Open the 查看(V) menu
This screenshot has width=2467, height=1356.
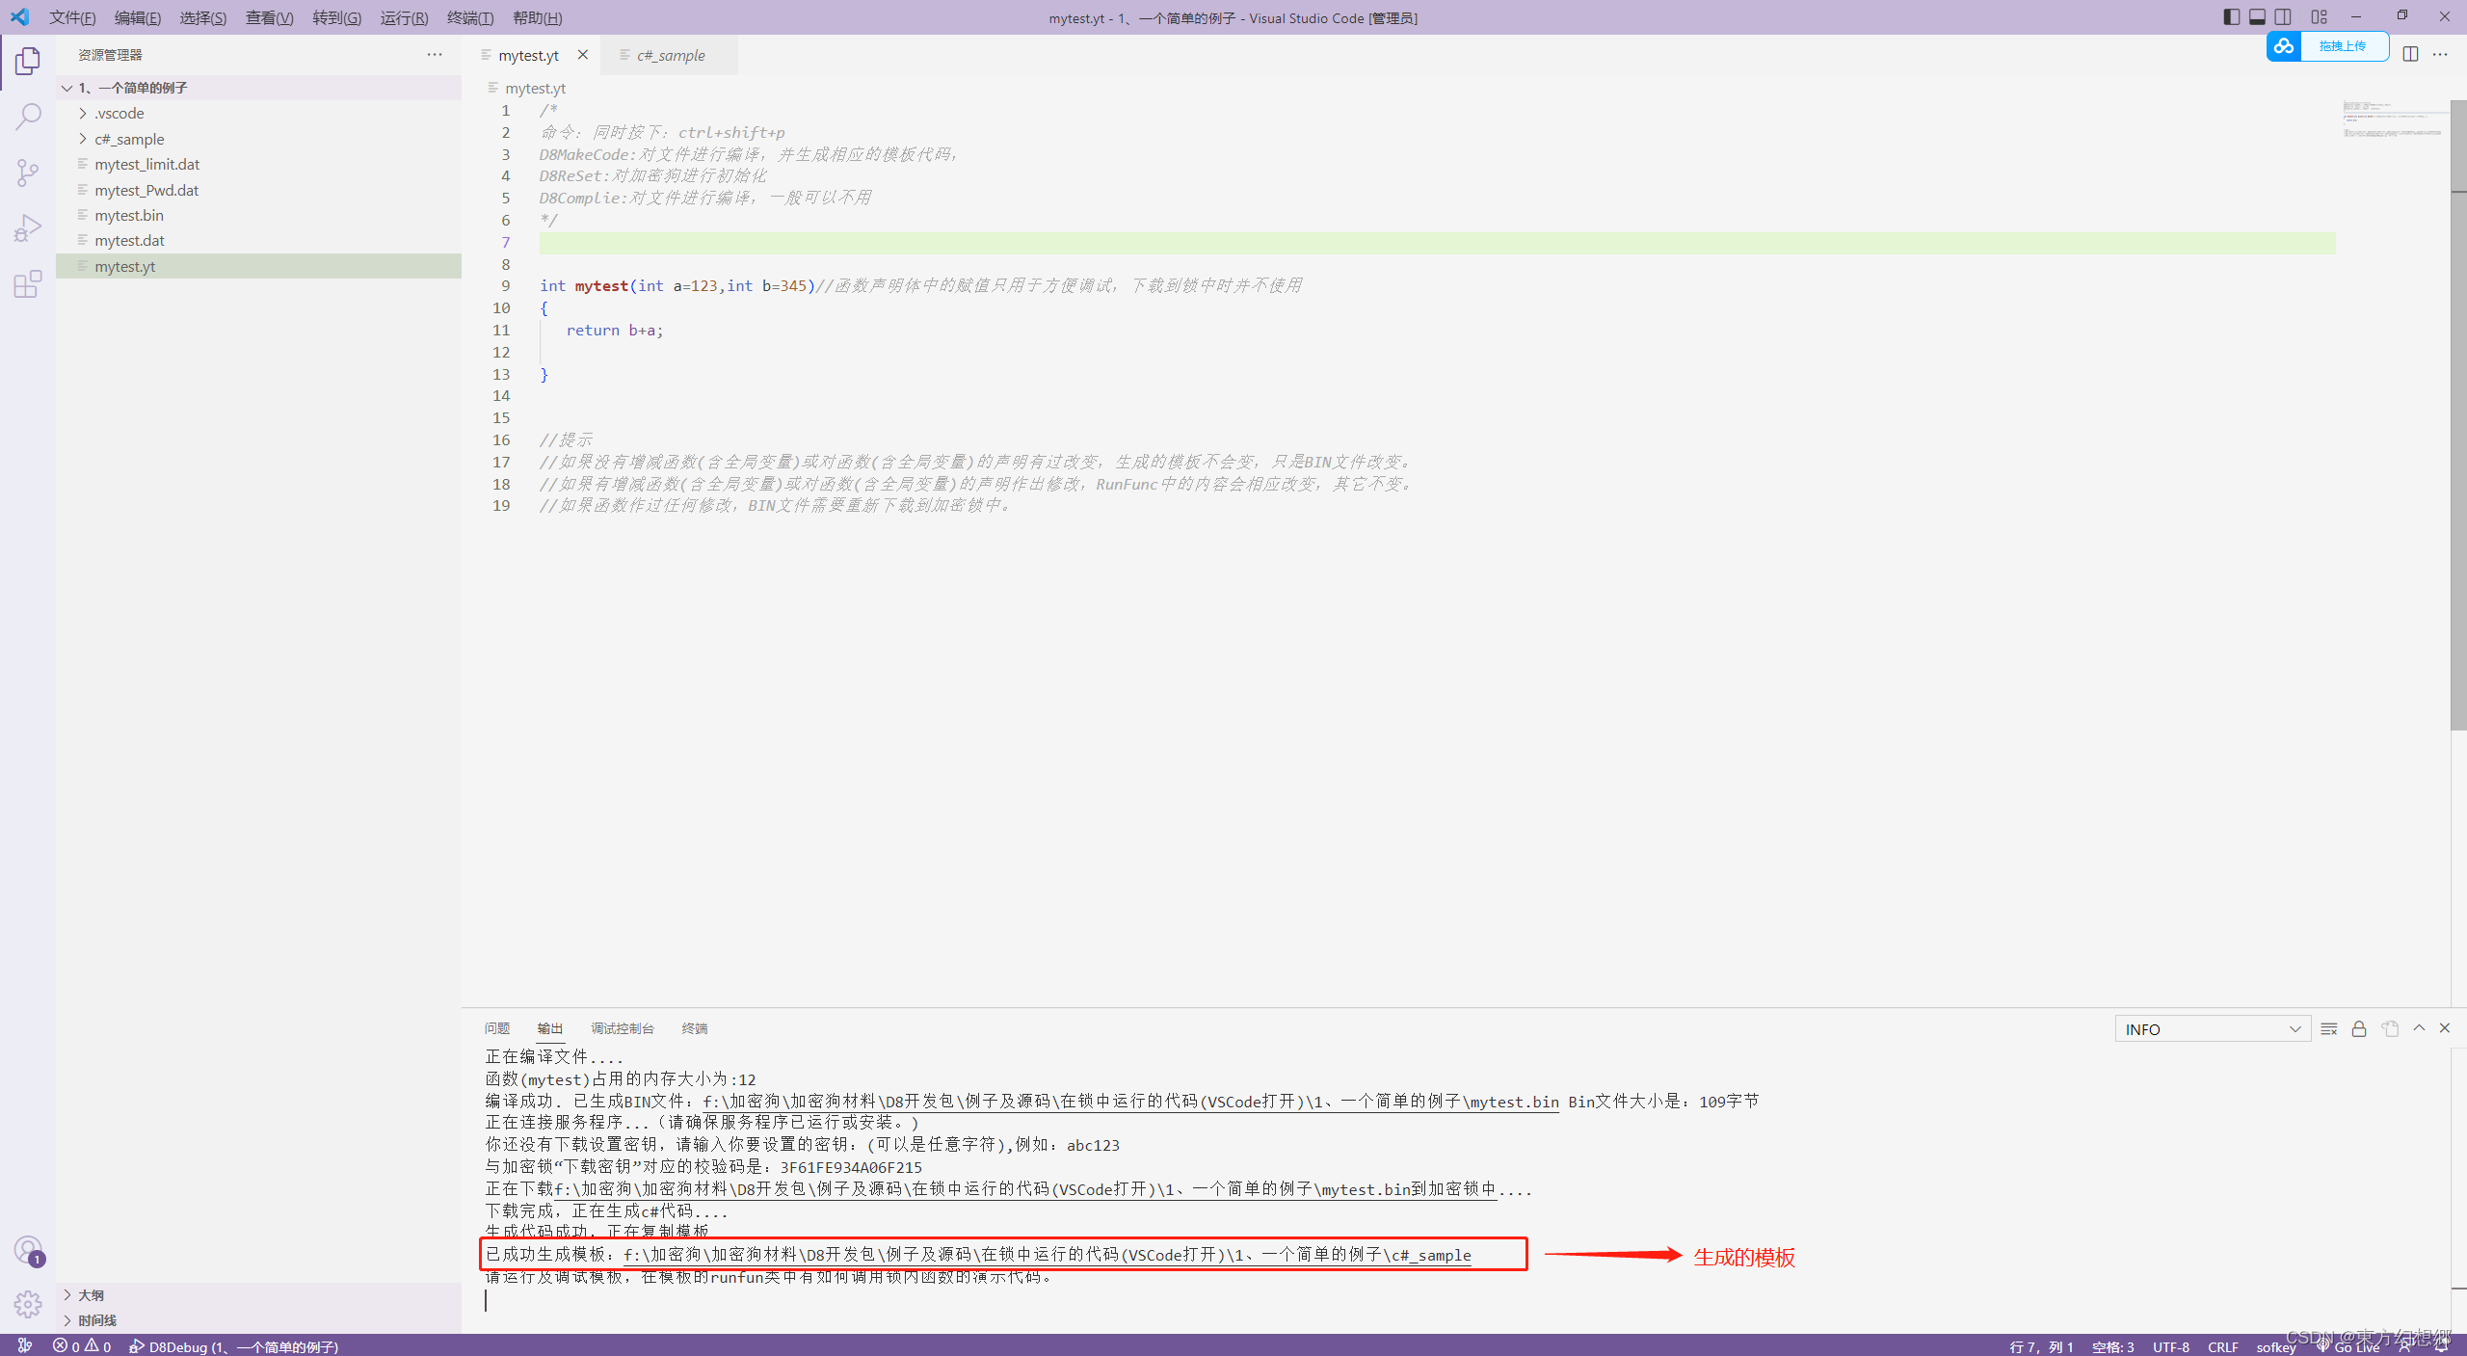[x=270, y=17]
